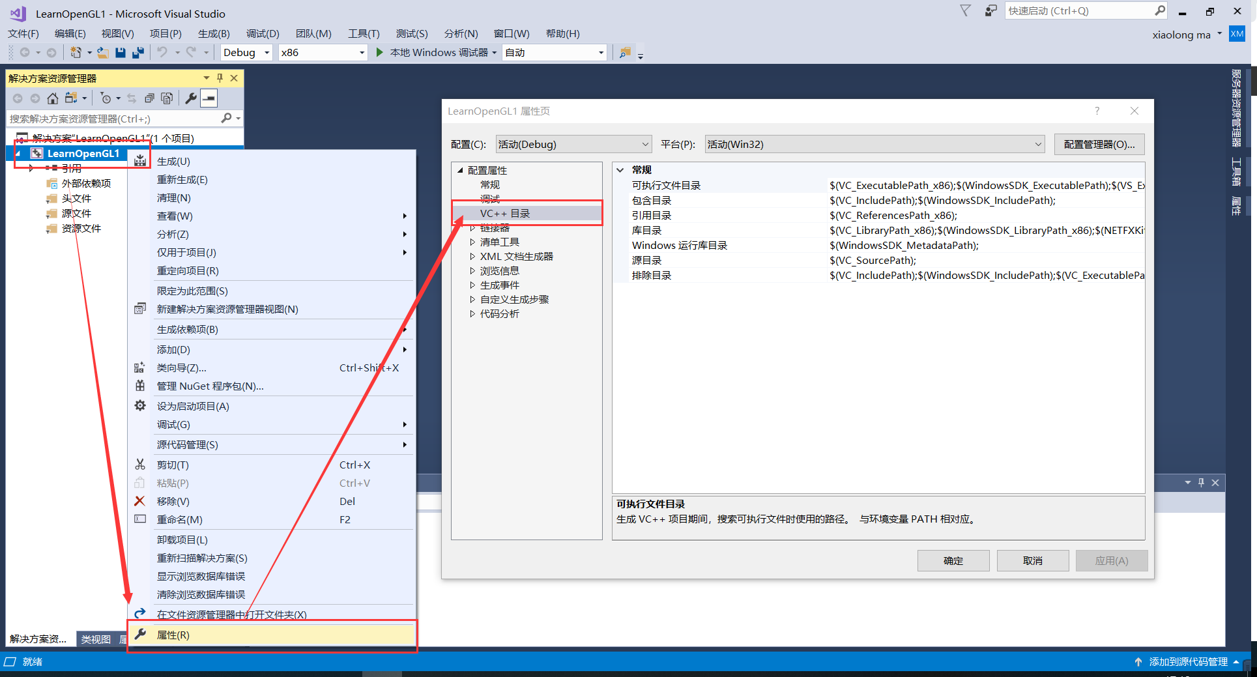This screenshot has height=677, width=1257.
Task: Open the 添加(D) submenu
Action: 272,349
